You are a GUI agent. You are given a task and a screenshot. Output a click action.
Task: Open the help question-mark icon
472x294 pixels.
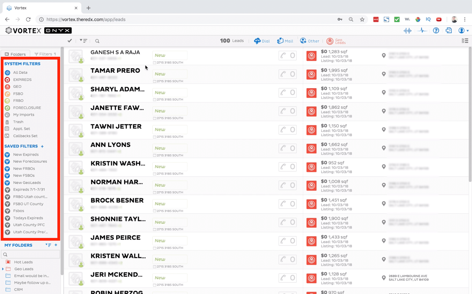pos(436,30)
